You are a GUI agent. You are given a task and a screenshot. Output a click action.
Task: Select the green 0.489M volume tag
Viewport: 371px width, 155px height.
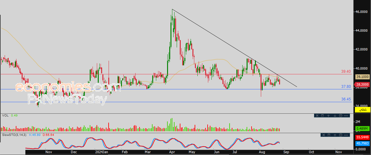[x=362, y=128]
